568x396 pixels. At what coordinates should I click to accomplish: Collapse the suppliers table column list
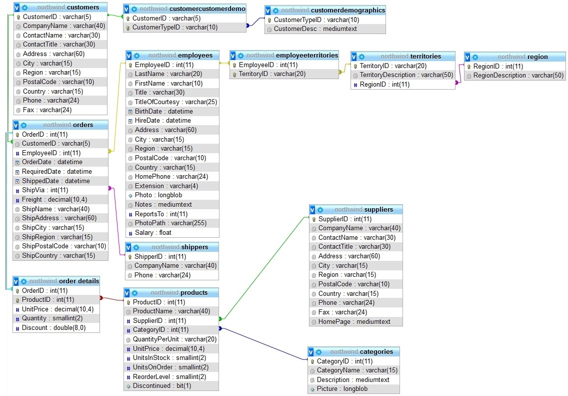tap(312, 210)
